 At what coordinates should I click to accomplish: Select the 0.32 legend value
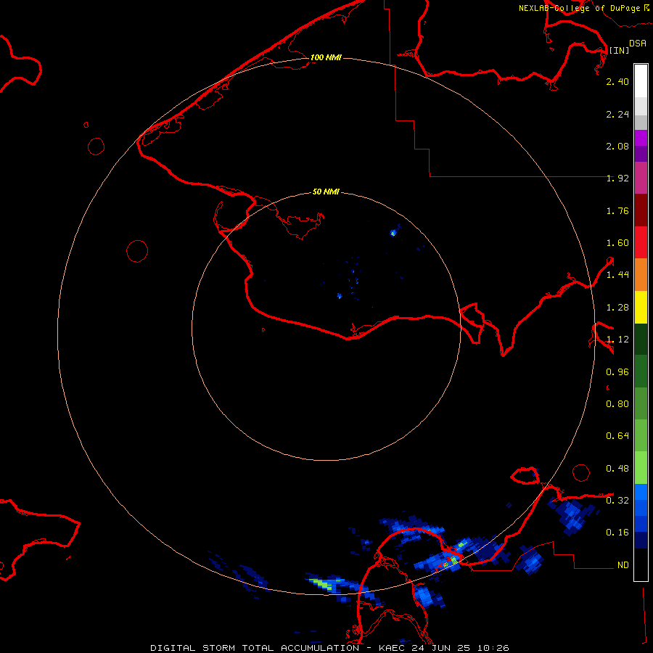617,501
